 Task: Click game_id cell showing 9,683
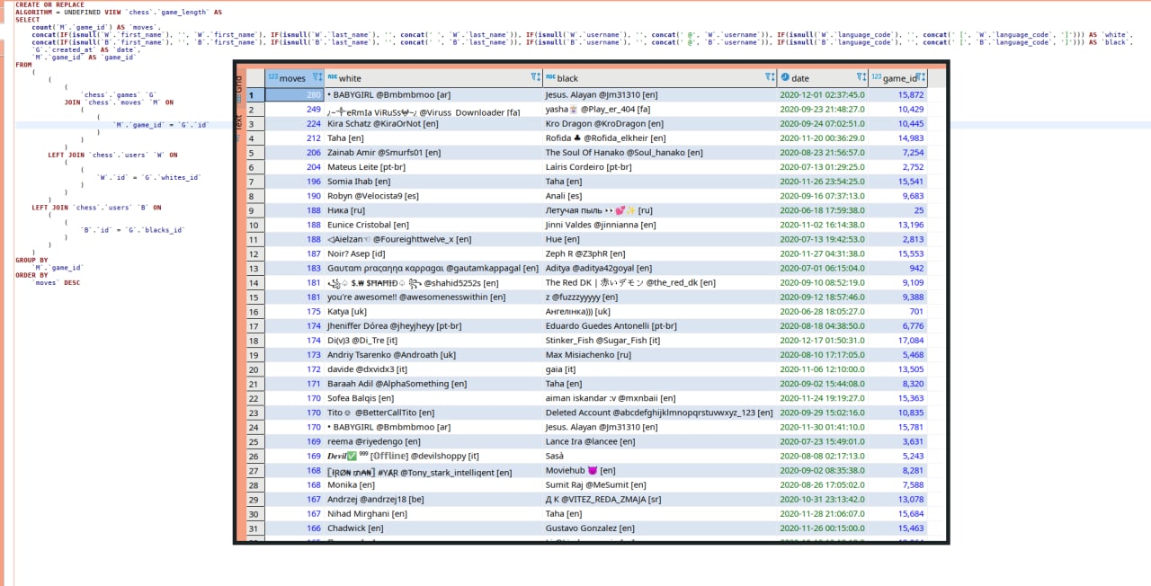click(897, 196)
